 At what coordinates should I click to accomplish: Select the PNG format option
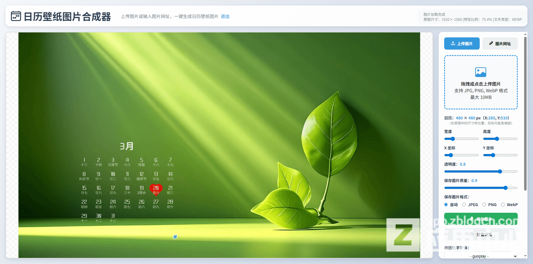coord(484,205)
